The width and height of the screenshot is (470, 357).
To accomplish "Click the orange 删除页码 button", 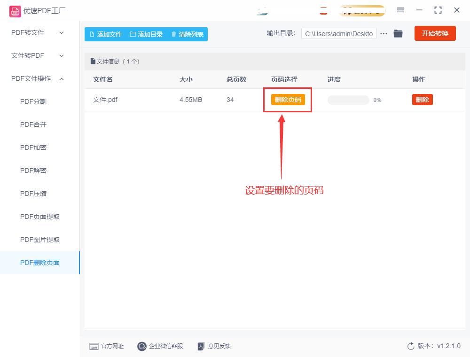I will 287,100.
